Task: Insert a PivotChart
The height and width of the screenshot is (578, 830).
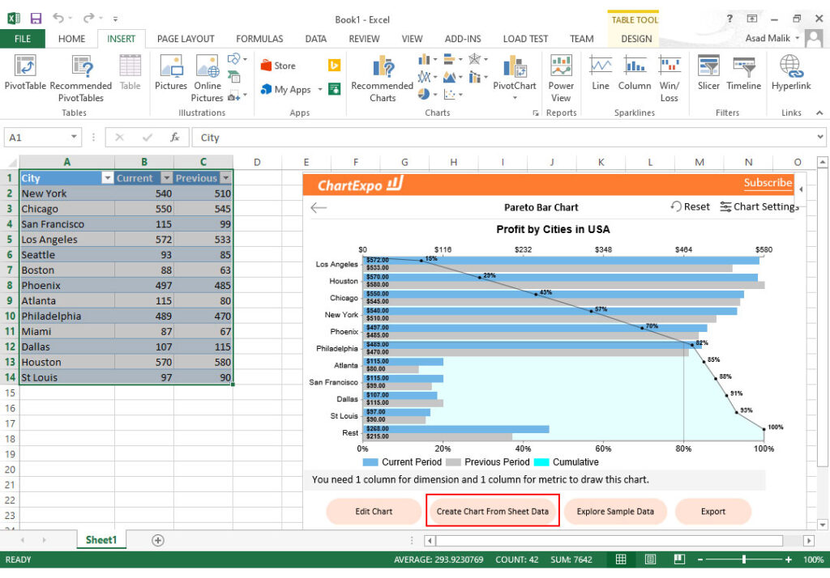Action: click(x=514, y=78)
